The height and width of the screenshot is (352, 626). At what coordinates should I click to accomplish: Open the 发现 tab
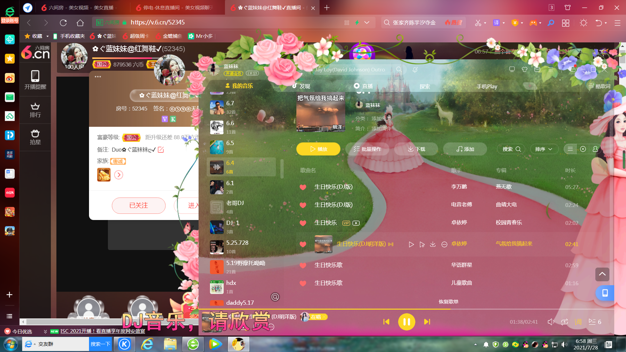pyautogui.click(x=301, y=86)
